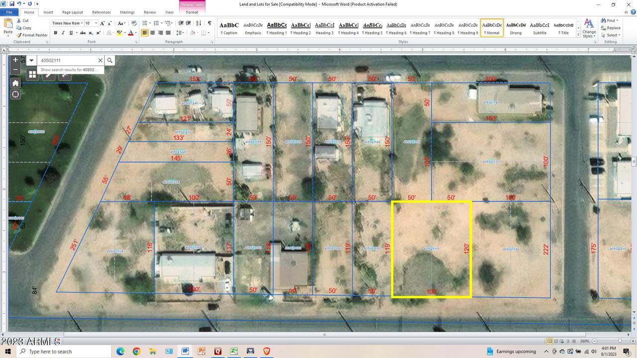637x358 pixels.
Task: Apply the Title style
Action: [563, 28]
